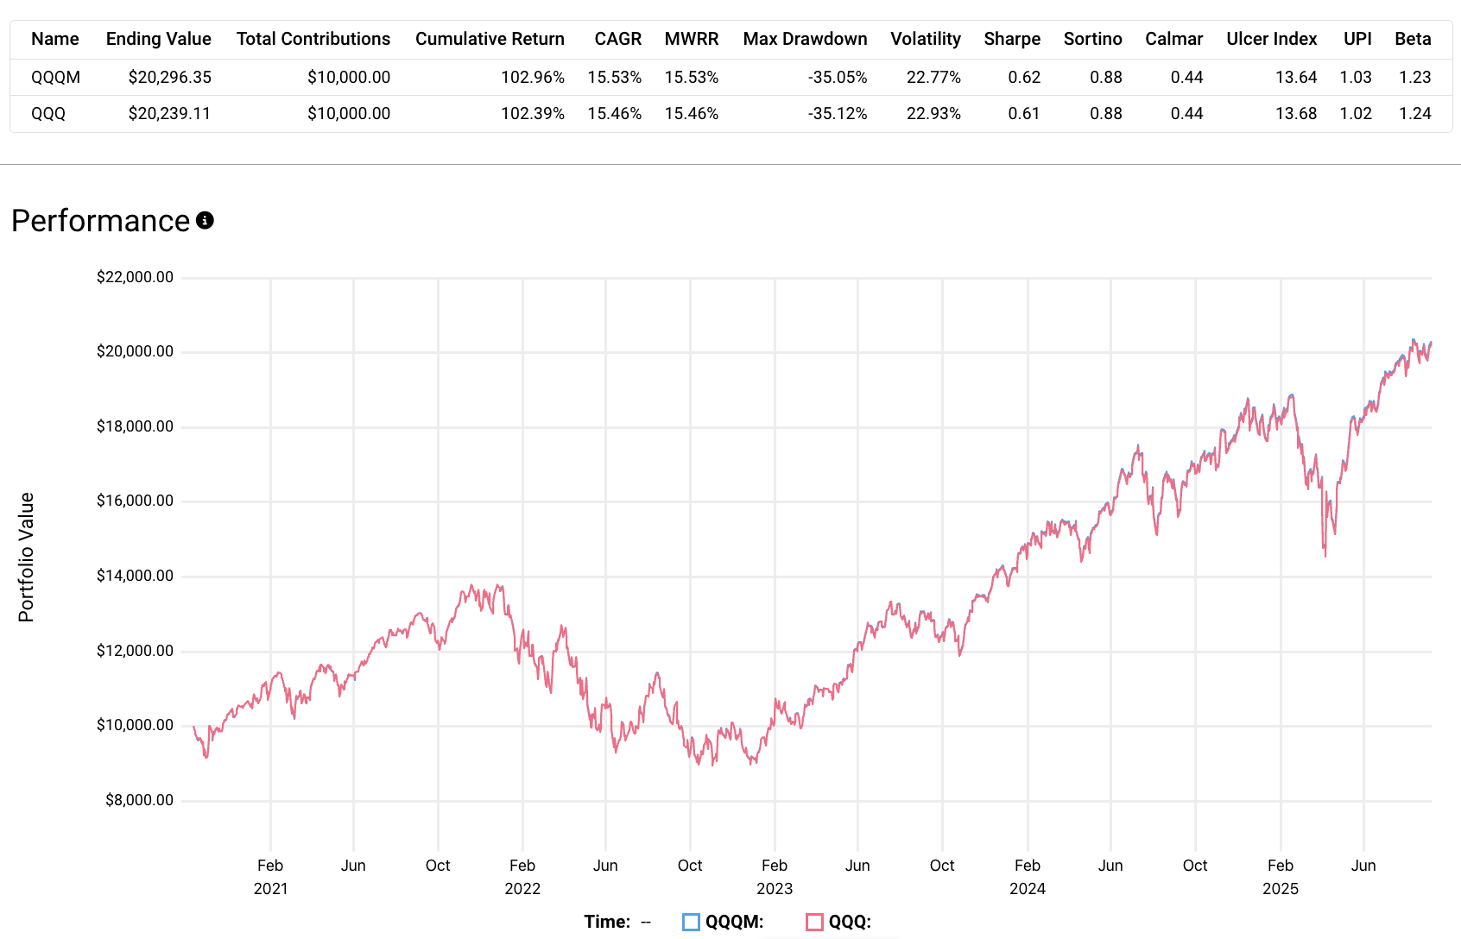Click the Total Contributions column header
1461x939 pixels.
click(313, 39)
